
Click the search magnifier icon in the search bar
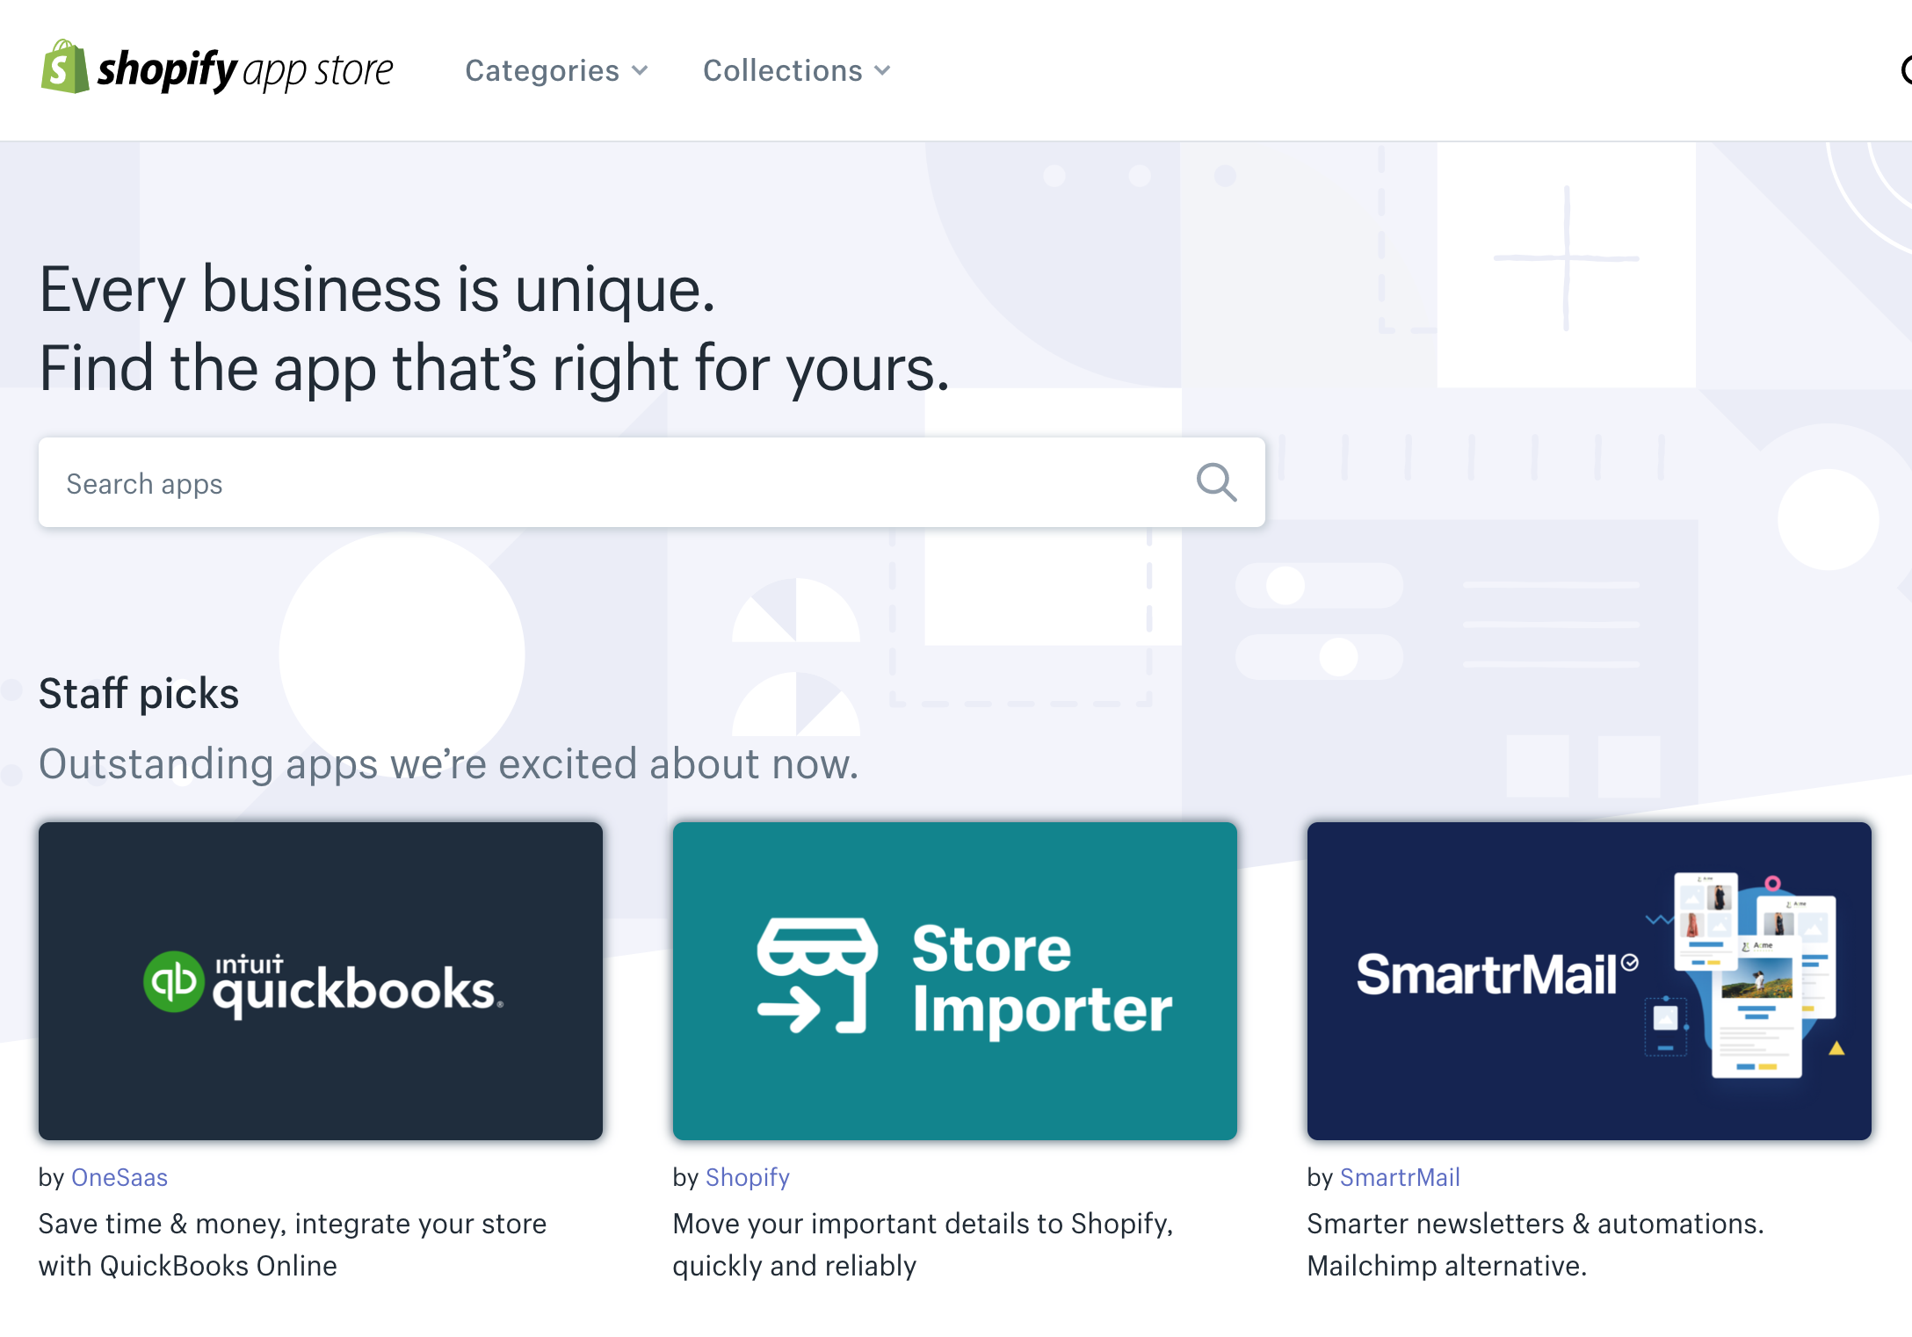(x=1217, y=482)
